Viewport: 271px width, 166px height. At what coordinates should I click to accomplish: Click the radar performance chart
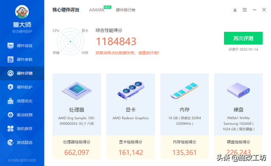pyautogui.click(x=70, y=41)
